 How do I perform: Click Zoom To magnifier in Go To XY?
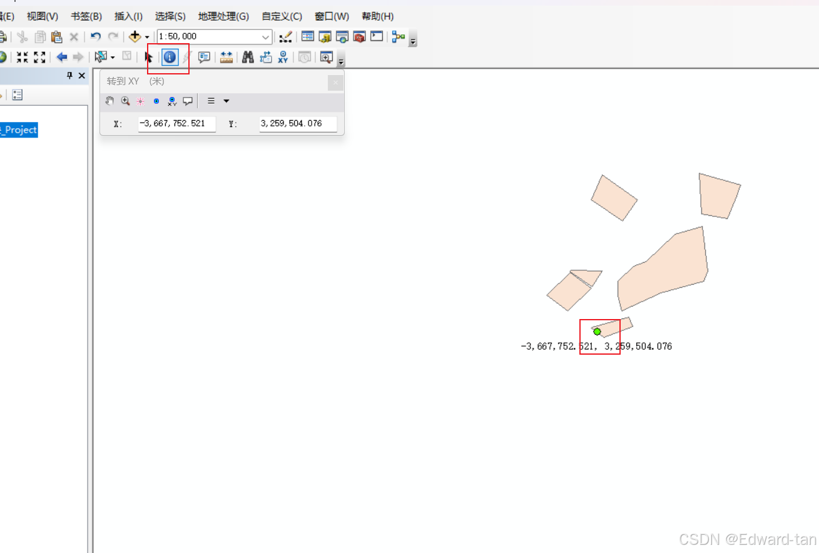click(x=125, y=101)
